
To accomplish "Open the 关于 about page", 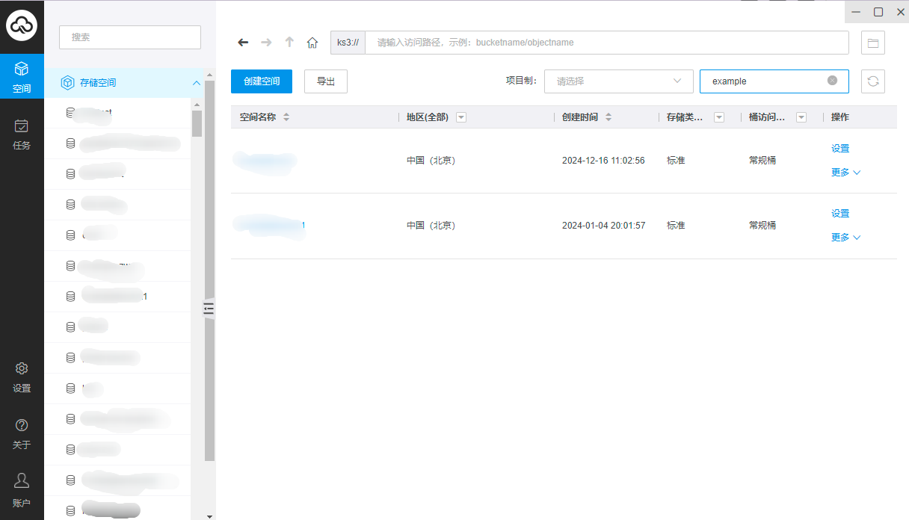I will click(22, 433).
